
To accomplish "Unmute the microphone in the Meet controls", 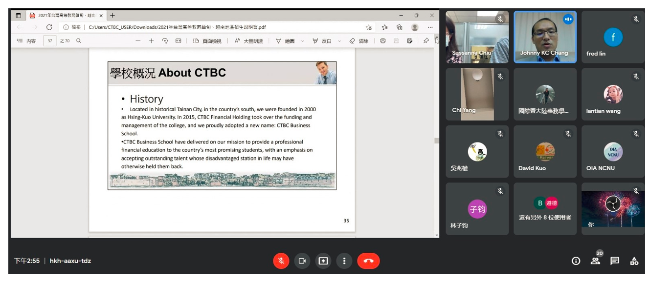I will tap(281, 261).
